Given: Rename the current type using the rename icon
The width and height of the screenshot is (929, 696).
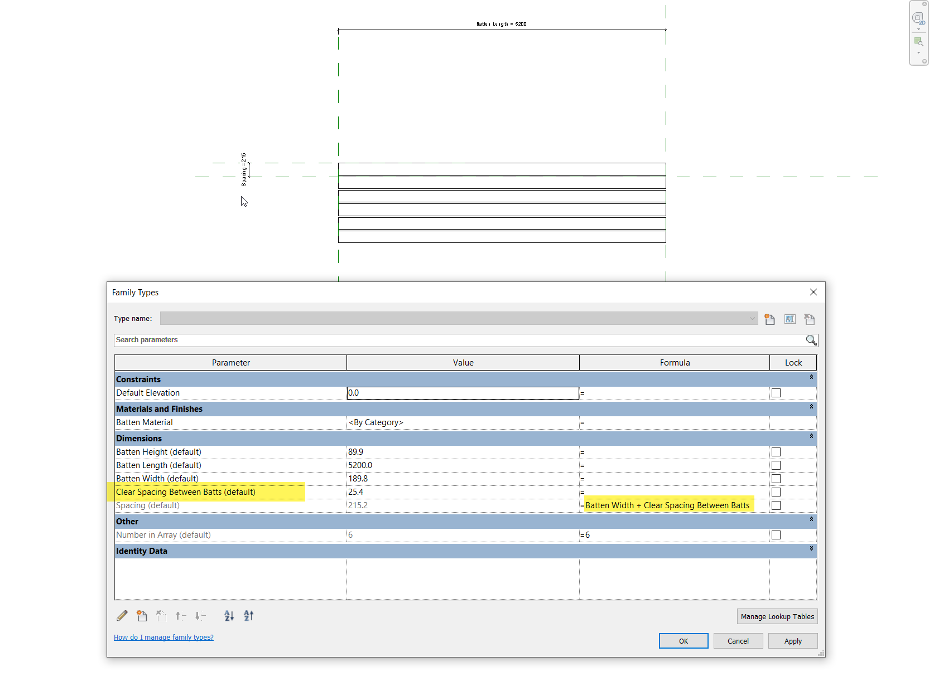Looking at the screenshot, I should [x=790, y=319].
